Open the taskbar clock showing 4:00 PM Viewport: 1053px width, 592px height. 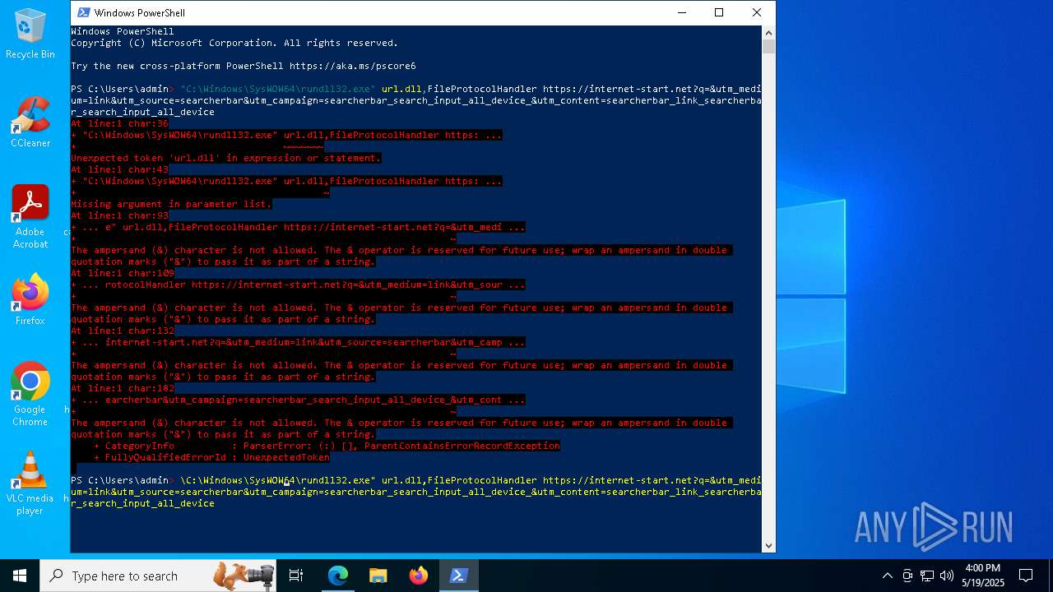point(983,576)
